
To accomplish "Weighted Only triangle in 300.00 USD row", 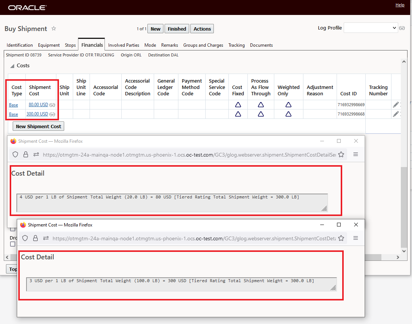I will coord(288,114).
